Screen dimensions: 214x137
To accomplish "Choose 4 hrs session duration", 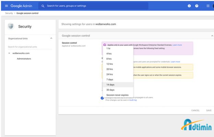I will [118, 53].
